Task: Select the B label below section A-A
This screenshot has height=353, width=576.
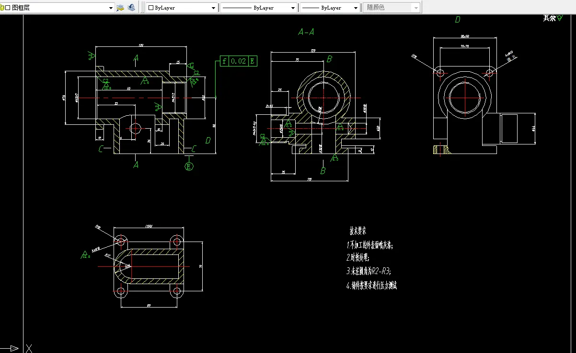Action: [x=323, y=171]
